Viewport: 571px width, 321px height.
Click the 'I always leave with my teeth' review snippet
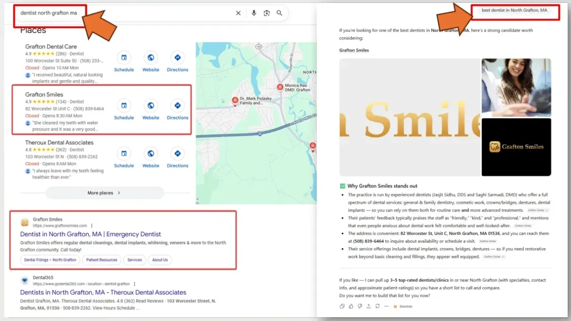tap(68, 174)
